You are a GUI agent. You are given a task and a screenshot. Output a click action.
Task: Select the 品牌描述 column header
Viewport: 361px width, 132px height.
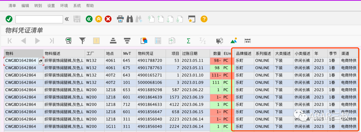coord(244,53)
